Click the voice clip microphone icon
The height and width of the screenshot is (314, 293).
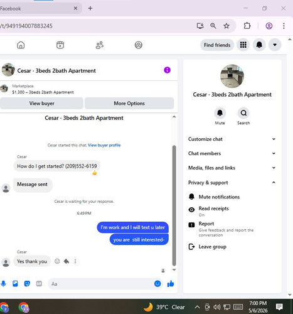(3, 284)
